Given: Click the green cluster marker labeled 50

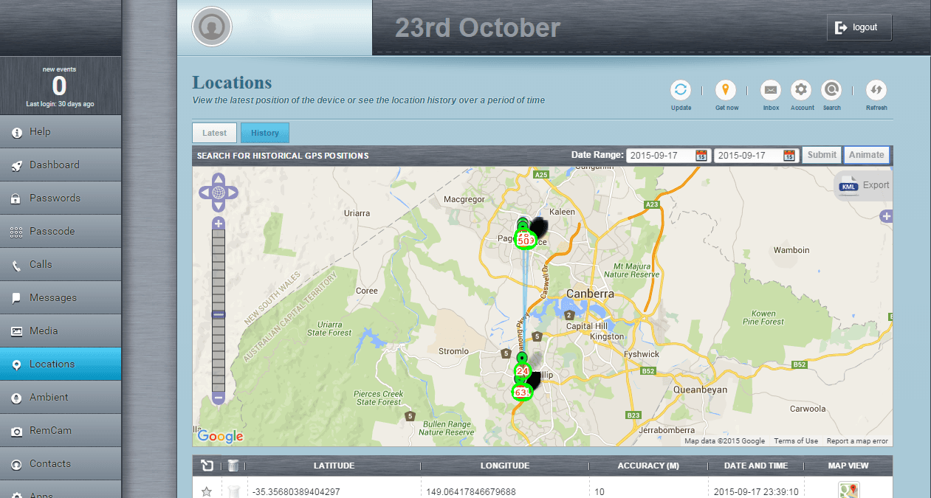Looking at the screenshot, I should click(524, 241).
